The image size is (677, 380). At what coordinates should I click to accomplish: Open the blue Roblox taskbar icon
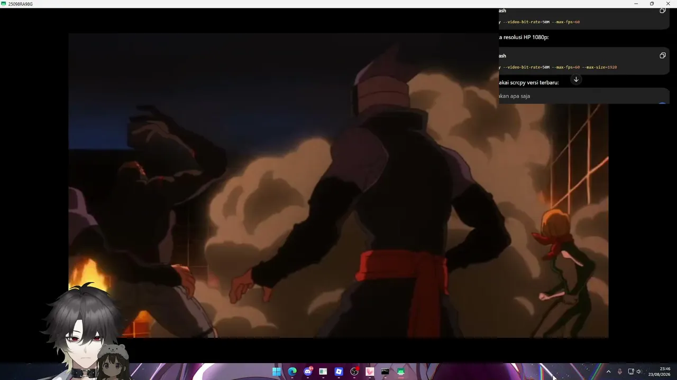338,372
